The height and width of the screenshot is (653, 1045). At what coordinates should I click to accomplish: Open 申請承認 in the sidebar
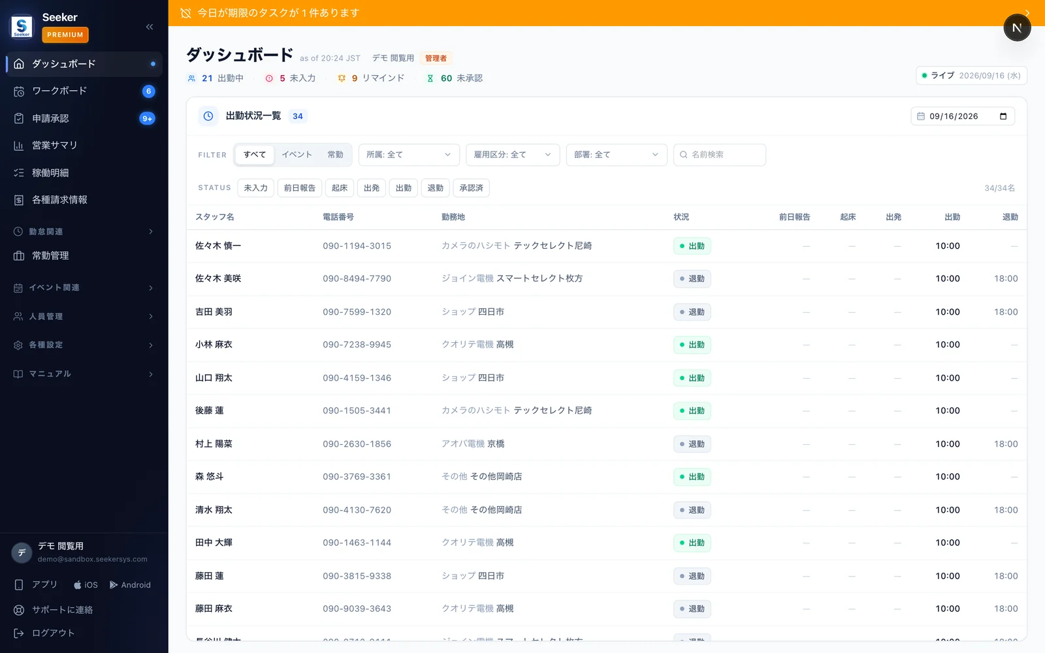[84, 118]
